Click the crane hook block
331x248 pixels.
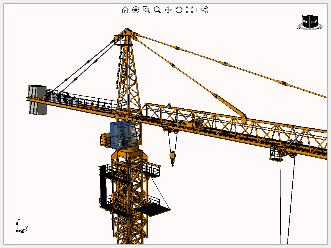172,157
